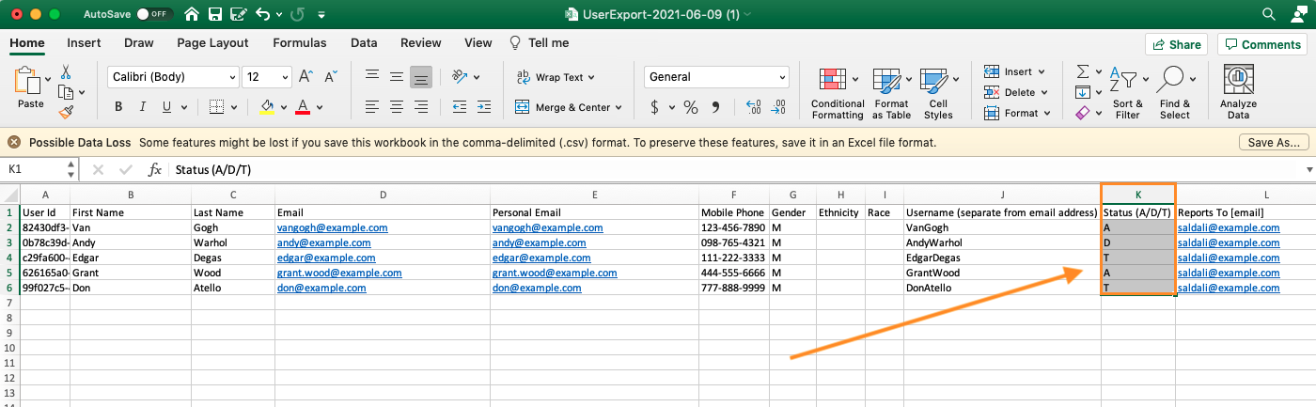Open the Format cells dropdown

click(x=1018, y=113)
